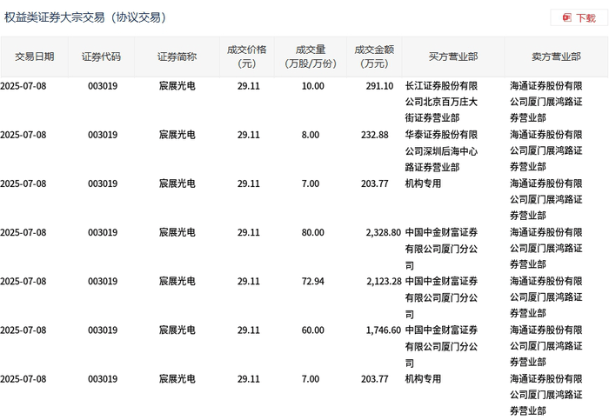This screenshot has width=609, height=420.
Task: Select the 成交价格(元) column header
Action: pos(246,57)
